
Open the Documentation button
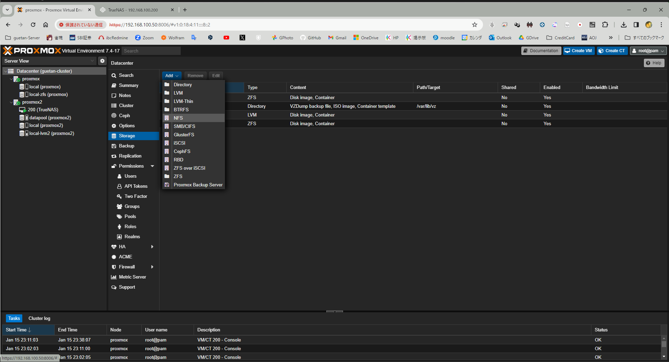541,51
